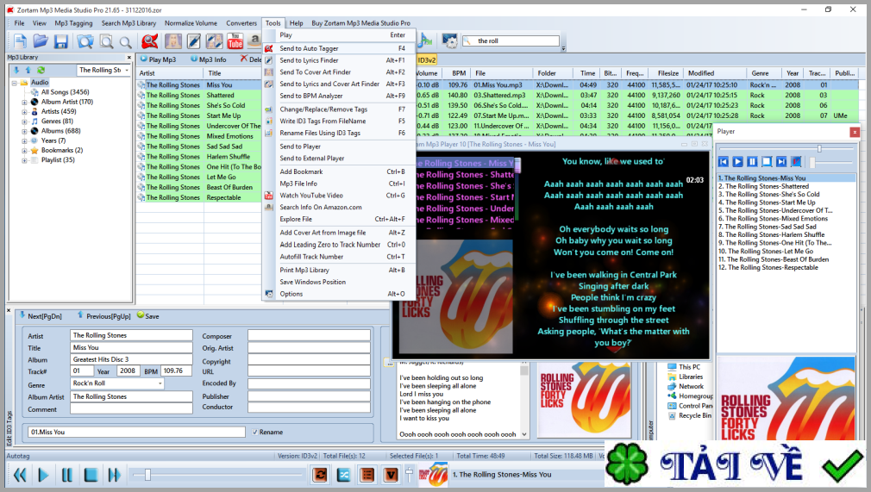The width and height of the screenshot is (871, 492).
Task: Click the repeat icon in bottom player bar
Action: tap(320, 474)
